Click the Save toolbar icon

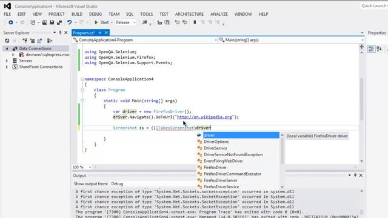click(52, 22)
